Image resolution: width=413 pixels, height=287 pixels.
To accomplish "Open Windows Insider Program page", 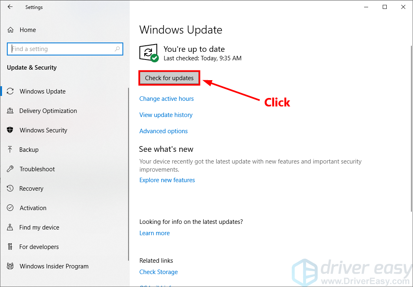I will [x=54, y=266].
